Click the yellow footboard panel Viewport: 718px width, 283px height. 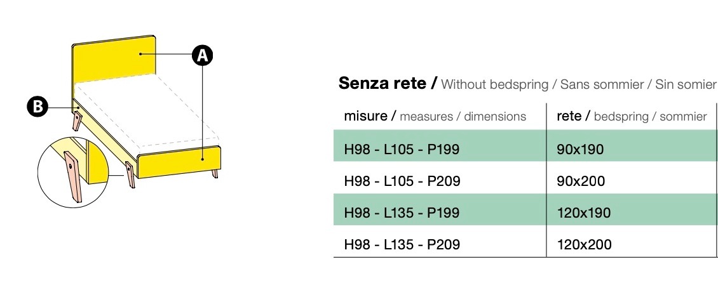[179, 159]
